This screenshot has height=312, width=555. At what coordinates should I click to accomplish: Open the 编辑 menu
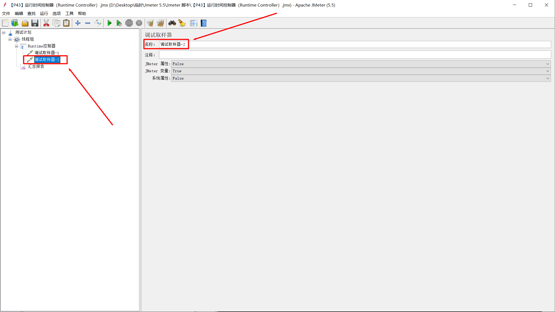[x=19, y=13]
